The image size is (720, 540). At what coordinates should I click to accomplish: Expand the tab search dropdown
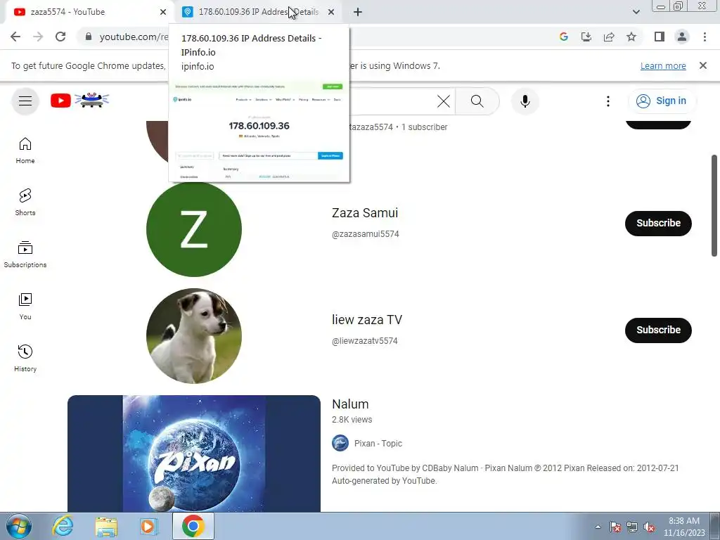[636, 12]
